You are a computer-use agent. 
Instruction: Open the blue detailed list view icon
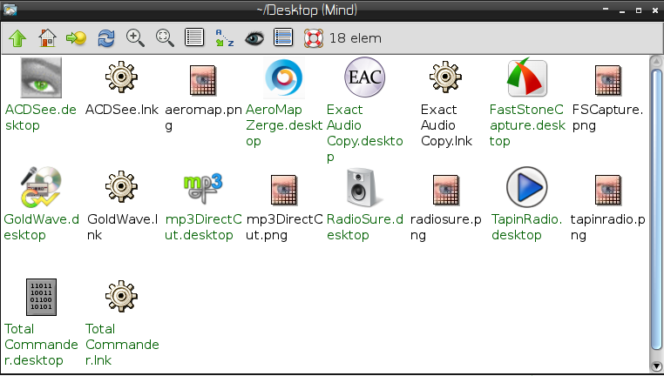tap(283, 37)
